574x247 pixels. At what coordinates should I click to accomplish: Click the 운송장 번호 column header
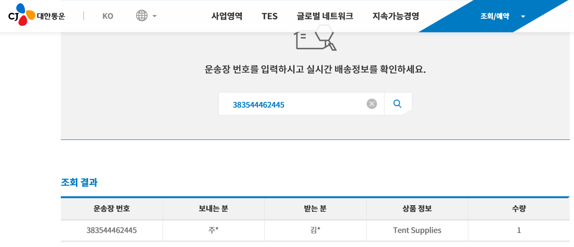(112, 209)
